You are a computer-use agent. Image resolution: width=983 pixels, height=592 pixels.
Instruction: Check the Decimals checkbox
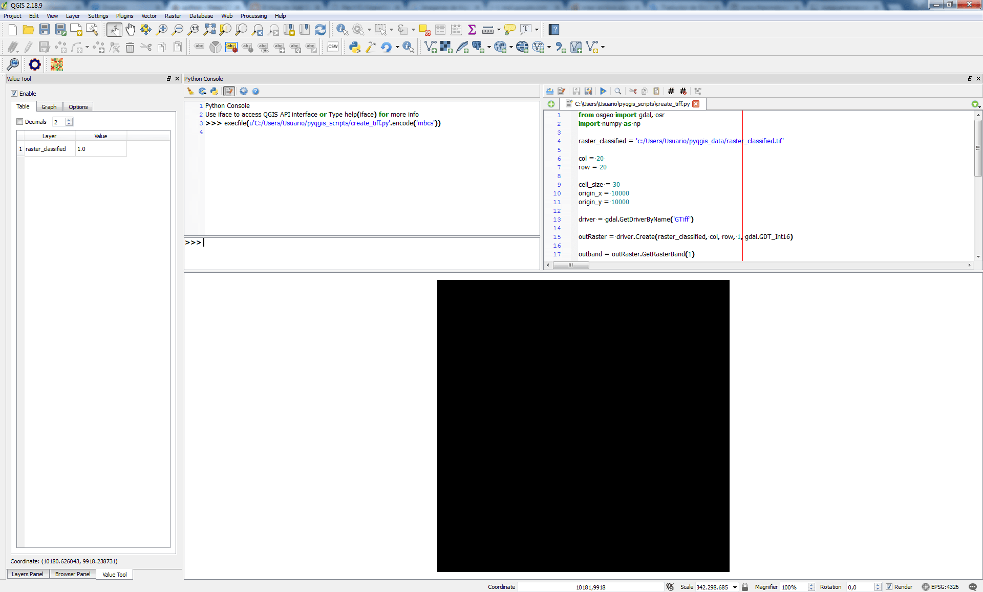click(20, 122)
